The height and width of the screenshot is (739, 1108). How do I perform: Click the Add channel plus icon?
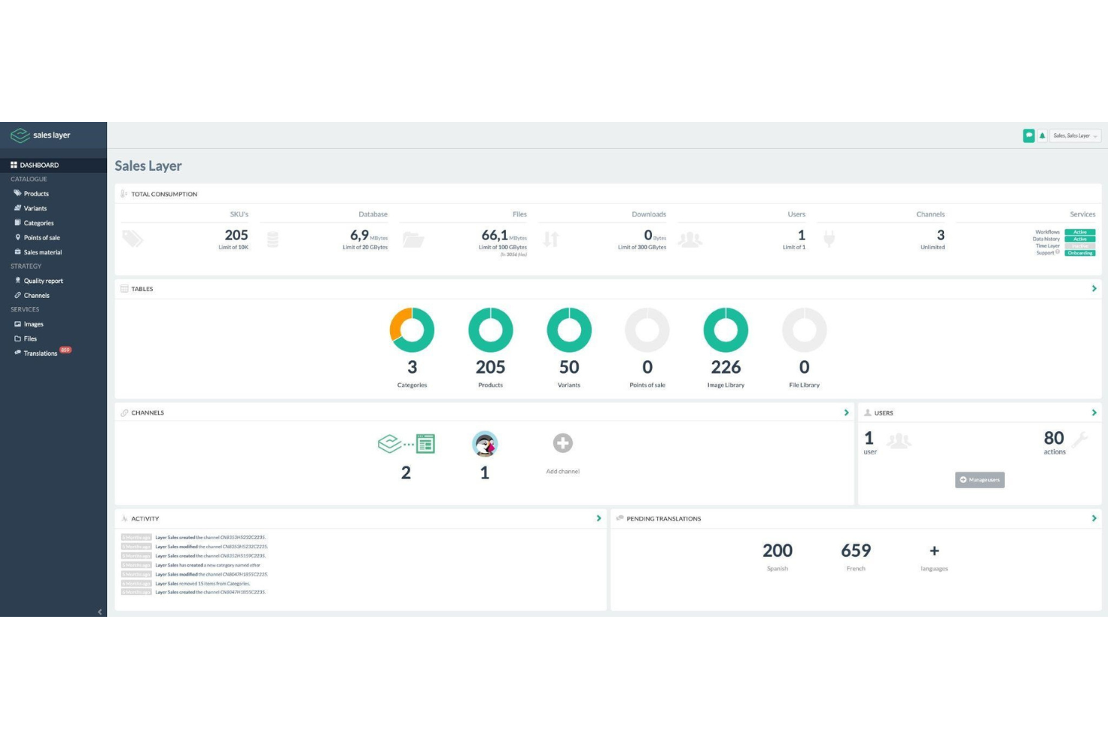(562, 443)
